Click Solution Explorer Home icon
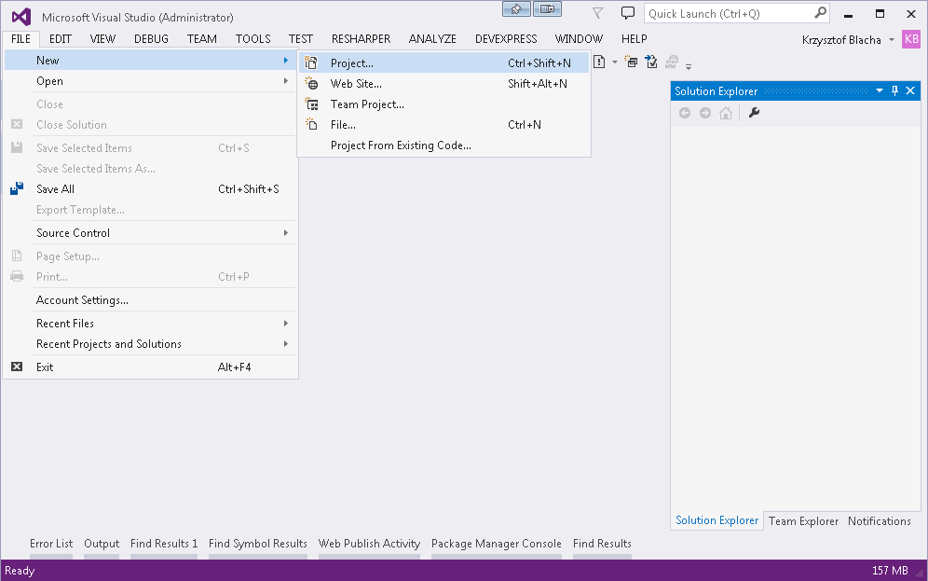Viewport: 928px width, 581px height. click(726, 113)
